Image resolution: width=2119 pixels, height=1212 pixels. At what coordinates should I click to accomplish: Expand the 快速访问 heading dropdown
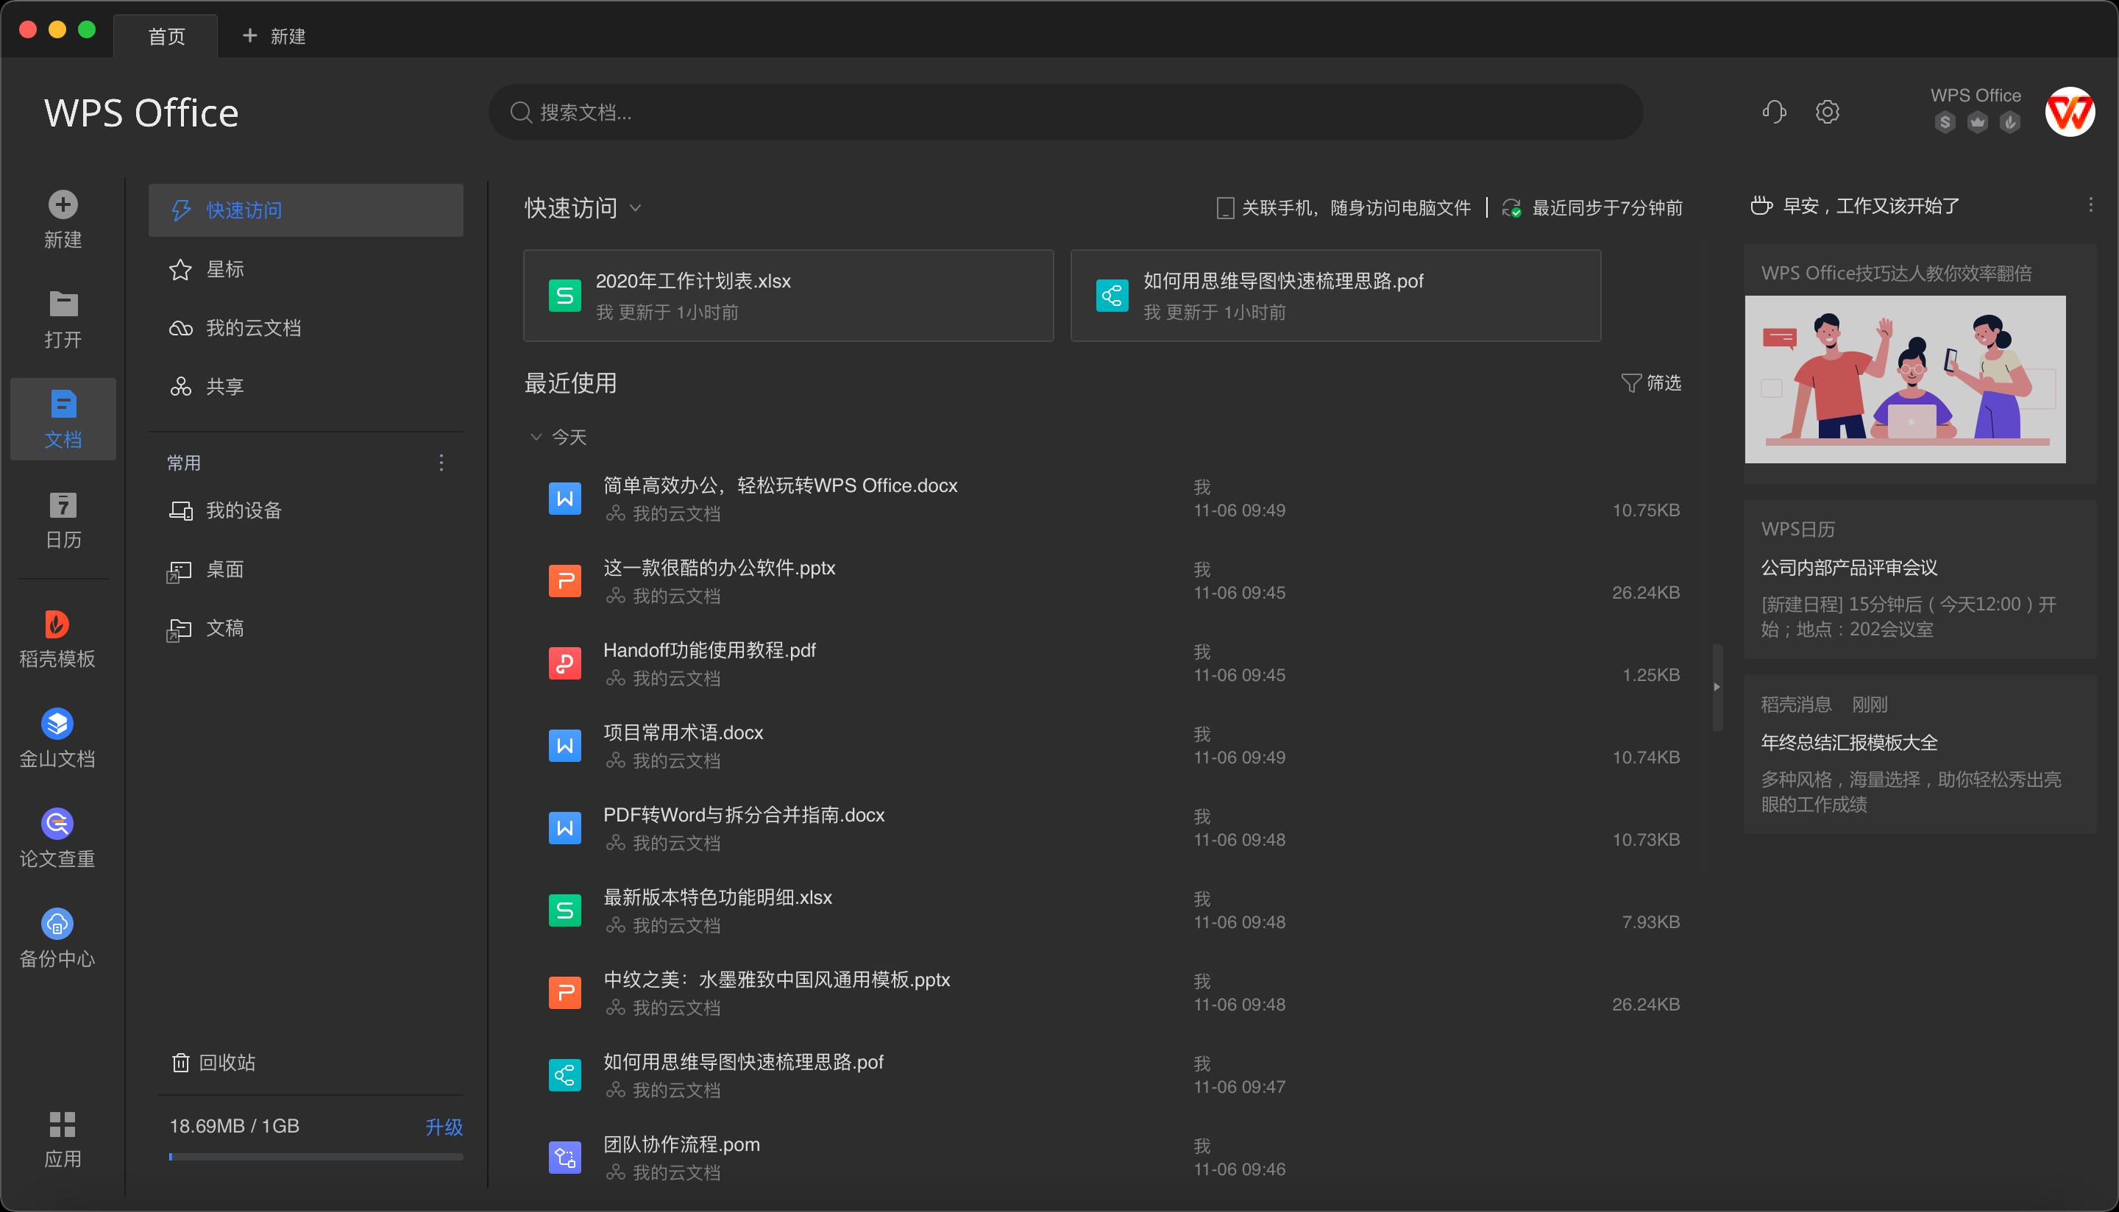pyautogui.click(x=636, y=209)
